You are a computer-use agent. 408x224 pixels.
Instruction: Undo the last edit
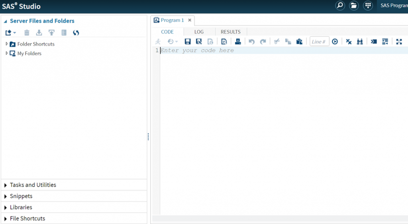[251, 42]
